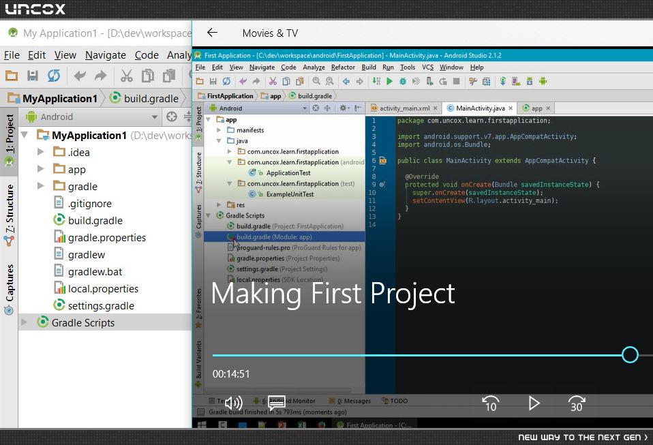The width and height of the screenshot is (653, 445).
Task: Expand Gradle Scripts in My Application1 tree
Action: click(24, 322)
